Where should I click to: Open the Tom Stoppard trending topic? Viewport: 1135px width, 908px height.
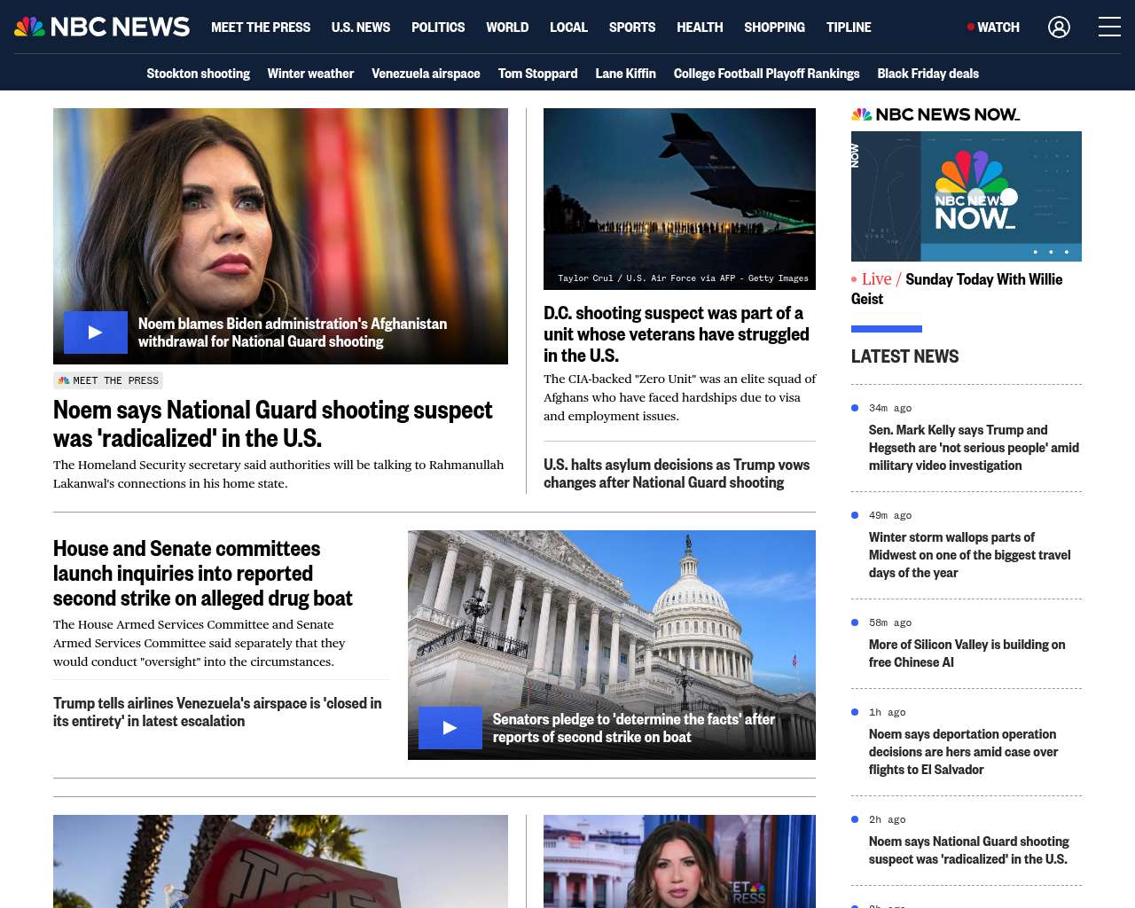click(537, 74)
